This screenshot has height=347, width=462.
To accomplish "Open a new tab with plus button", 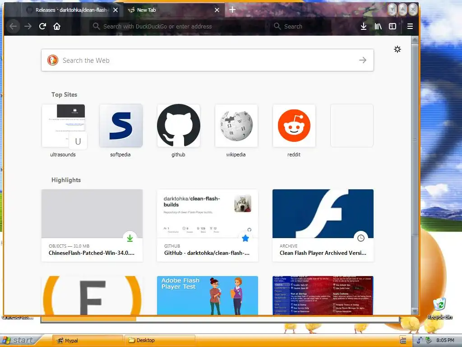I will (x=232, y=10).
